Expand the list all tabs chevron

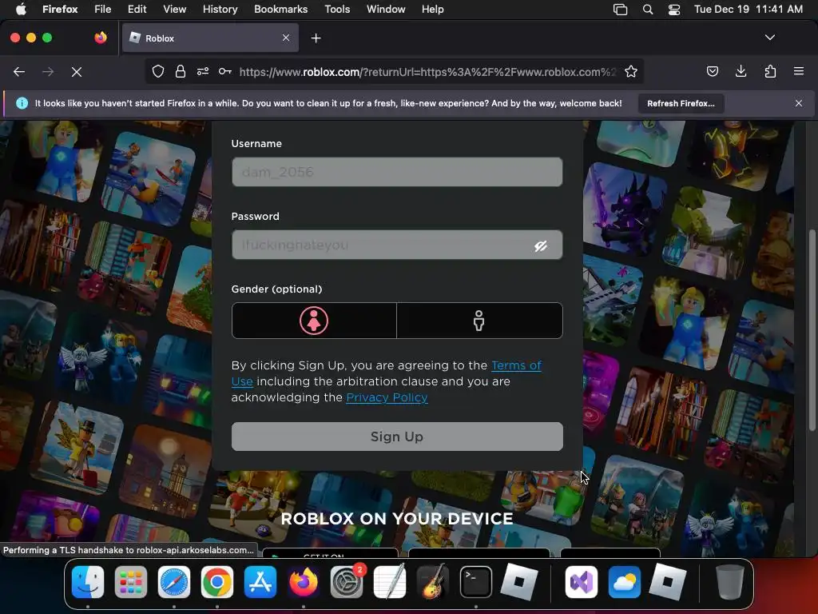click(769, 38)
